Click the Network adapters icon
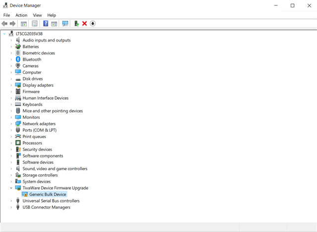317x232 pixels. tap(18, 124)
